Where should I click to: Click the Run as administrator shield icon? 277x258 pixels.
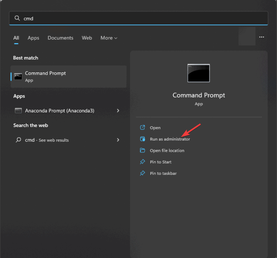(142, 139)
